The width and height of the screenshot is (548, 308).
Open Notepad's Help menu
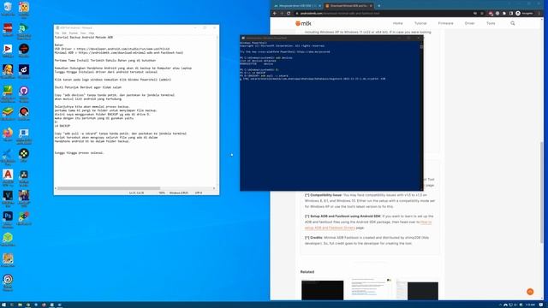coord(92,33)
